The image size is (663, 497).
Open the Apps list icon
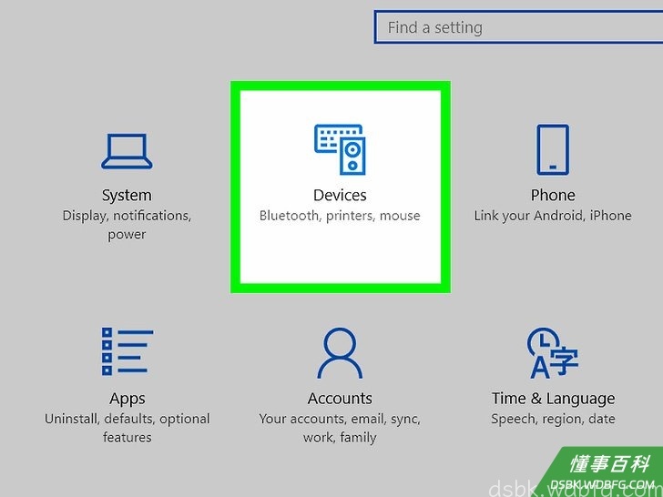127,351
